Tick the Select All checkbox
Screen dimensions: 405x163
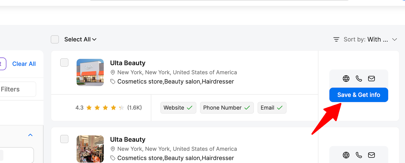pos(55,39)
